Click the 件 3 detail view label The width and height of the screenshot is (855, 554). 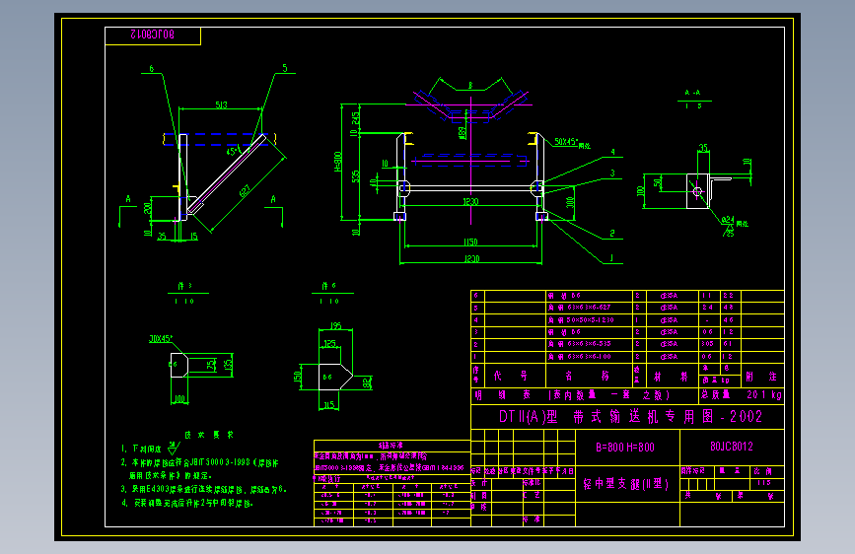(184, 286)
